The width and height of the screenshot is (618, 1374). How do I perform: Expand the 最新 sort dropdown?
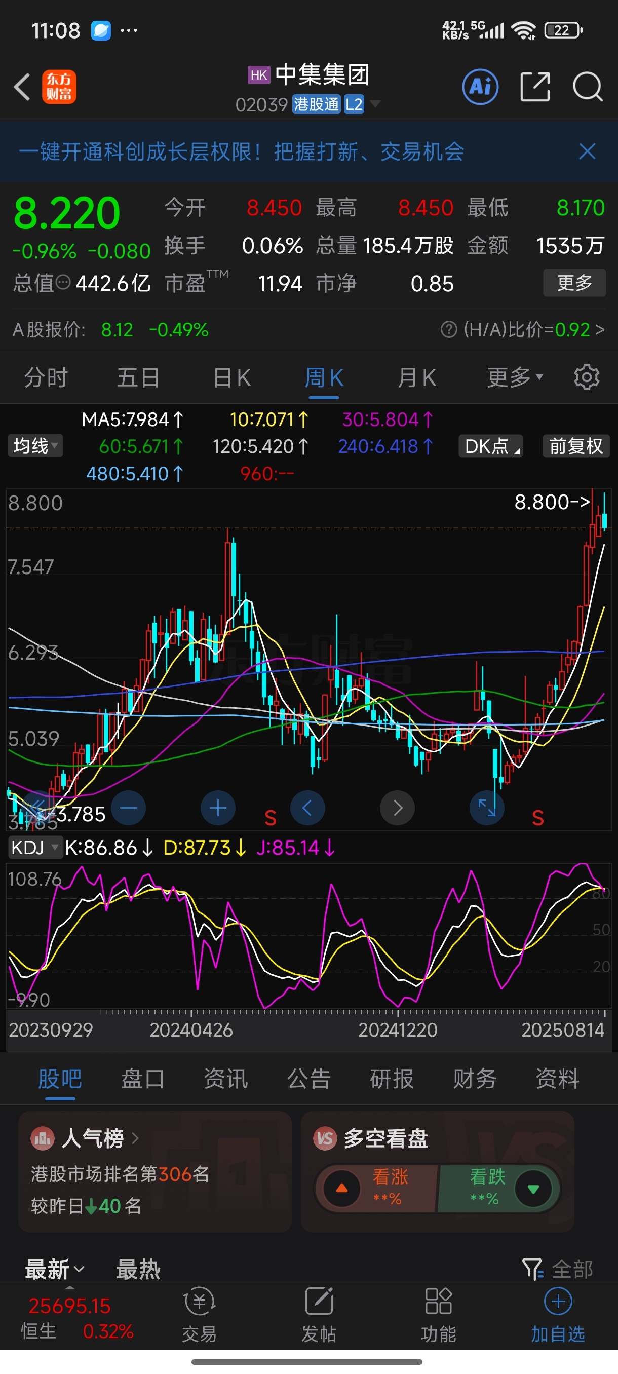click(54, 1270)
